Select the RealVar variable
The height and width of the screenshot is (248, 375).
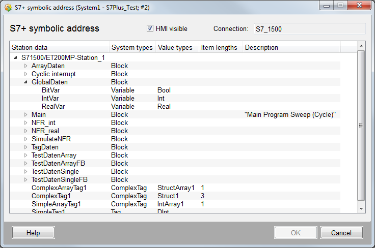pos(52,107)
